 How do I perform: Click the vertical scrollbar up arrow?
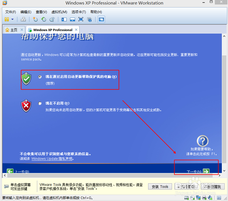point(224,36)
